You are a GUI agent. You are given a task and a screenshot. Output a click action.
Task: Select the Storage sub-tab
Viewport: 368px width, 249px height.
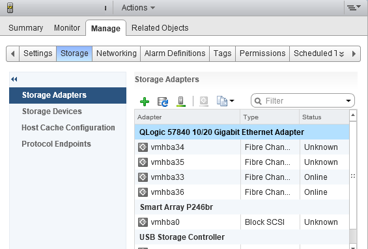coord(74,53)
